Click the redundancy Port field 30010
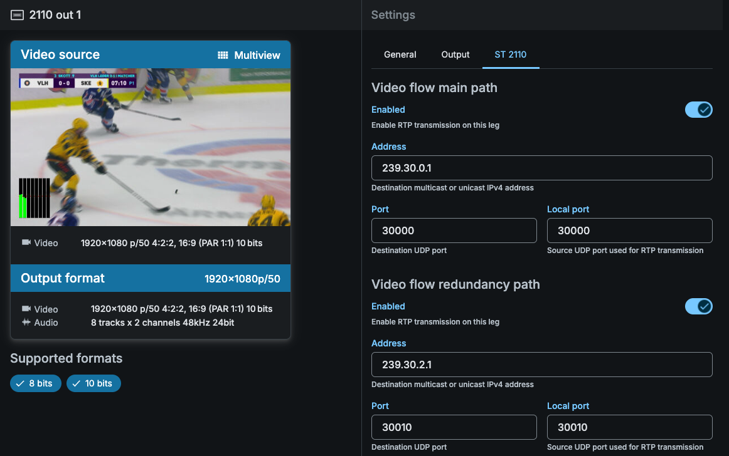The image size is (729, 456). tap(454, 427)
